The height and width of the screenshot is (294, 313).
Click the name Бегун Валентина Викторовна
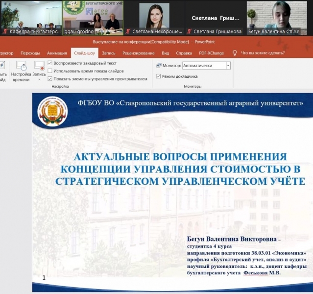click(232, 239)
